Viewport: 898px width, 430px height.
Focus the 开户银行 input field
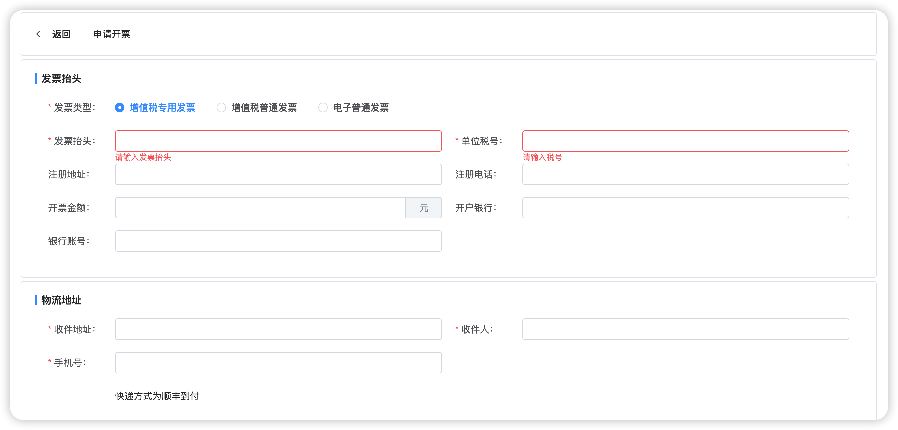pyautogui.click(x=685, y=208)
